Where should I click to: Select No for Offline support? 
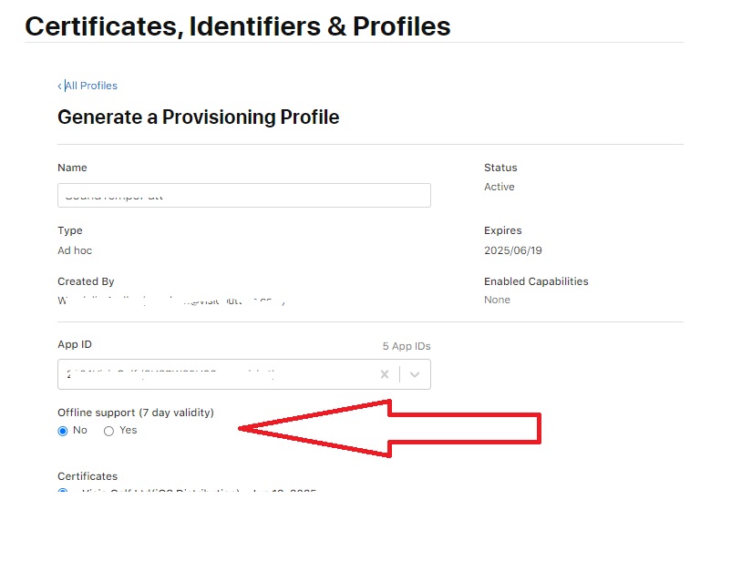tap(63, 431)
